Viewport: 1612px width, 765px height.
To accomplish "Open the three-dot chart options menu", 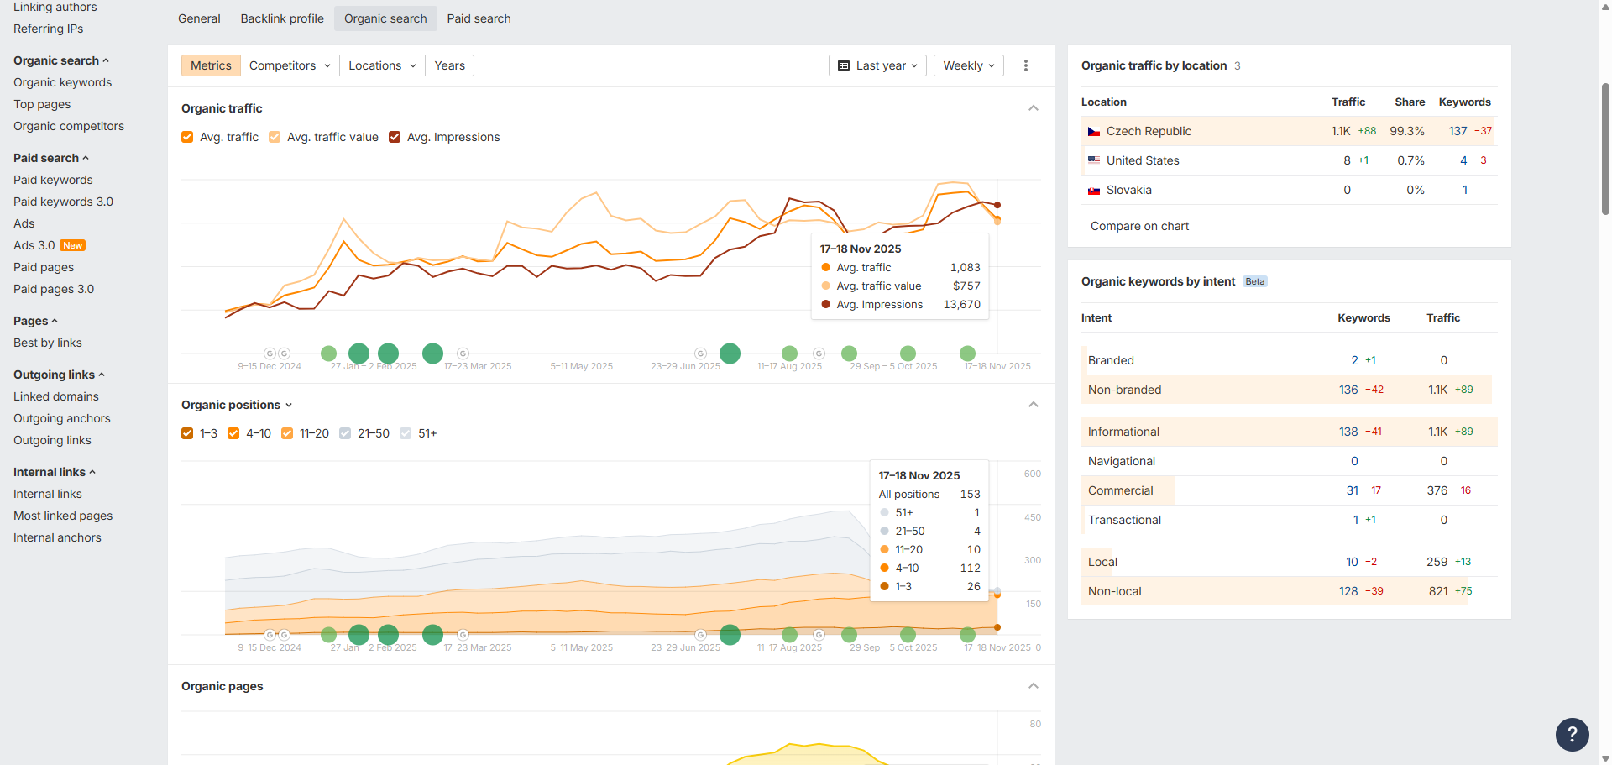I will [x=1025, y=65].
